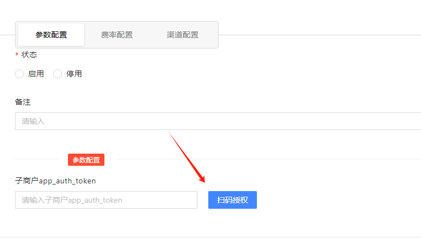This screenshot has width=421, height=239.
Task: Select the 启用 radio circle
Action: [19, 74]
